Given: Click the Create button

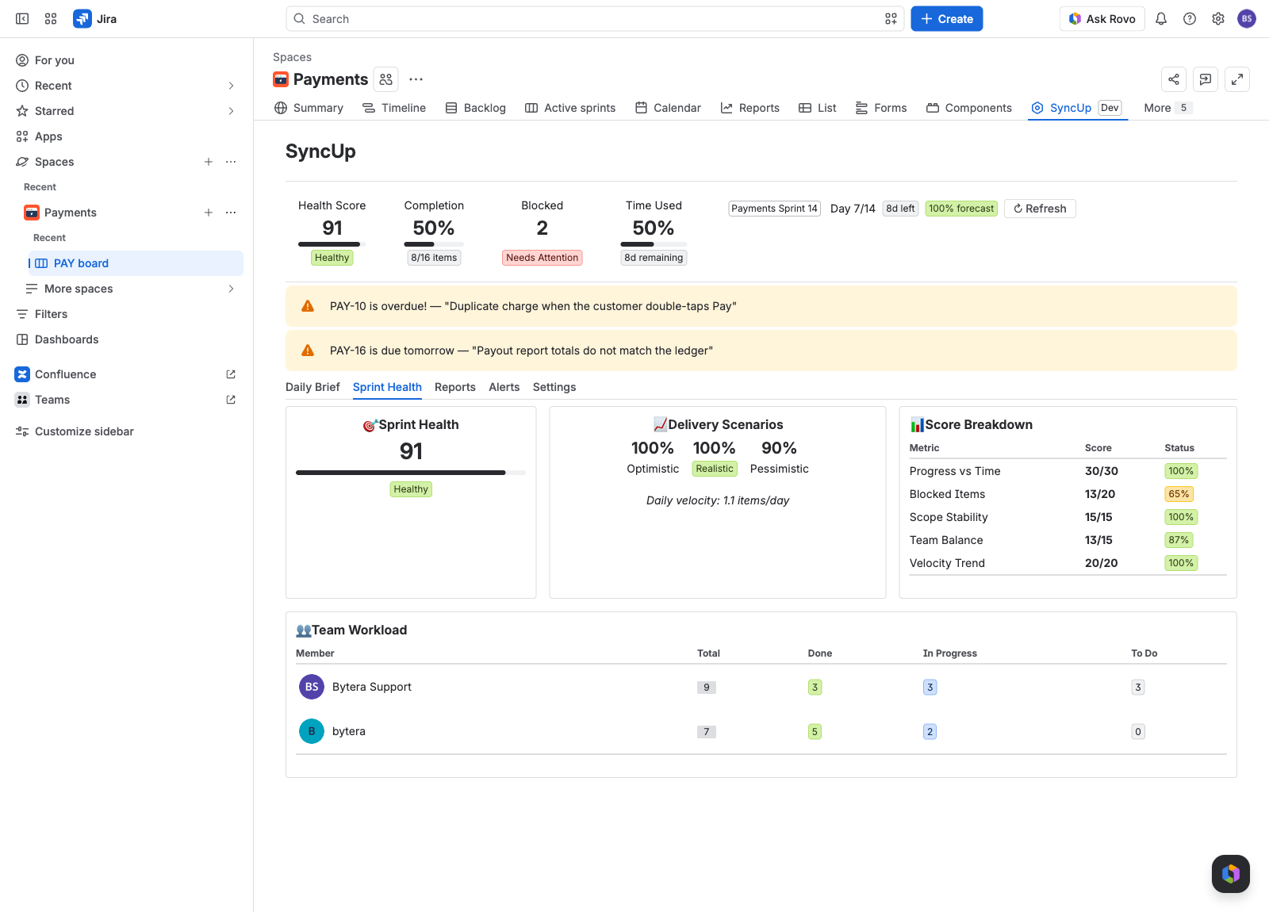Looking at the screenshot, I should point(947,19).
